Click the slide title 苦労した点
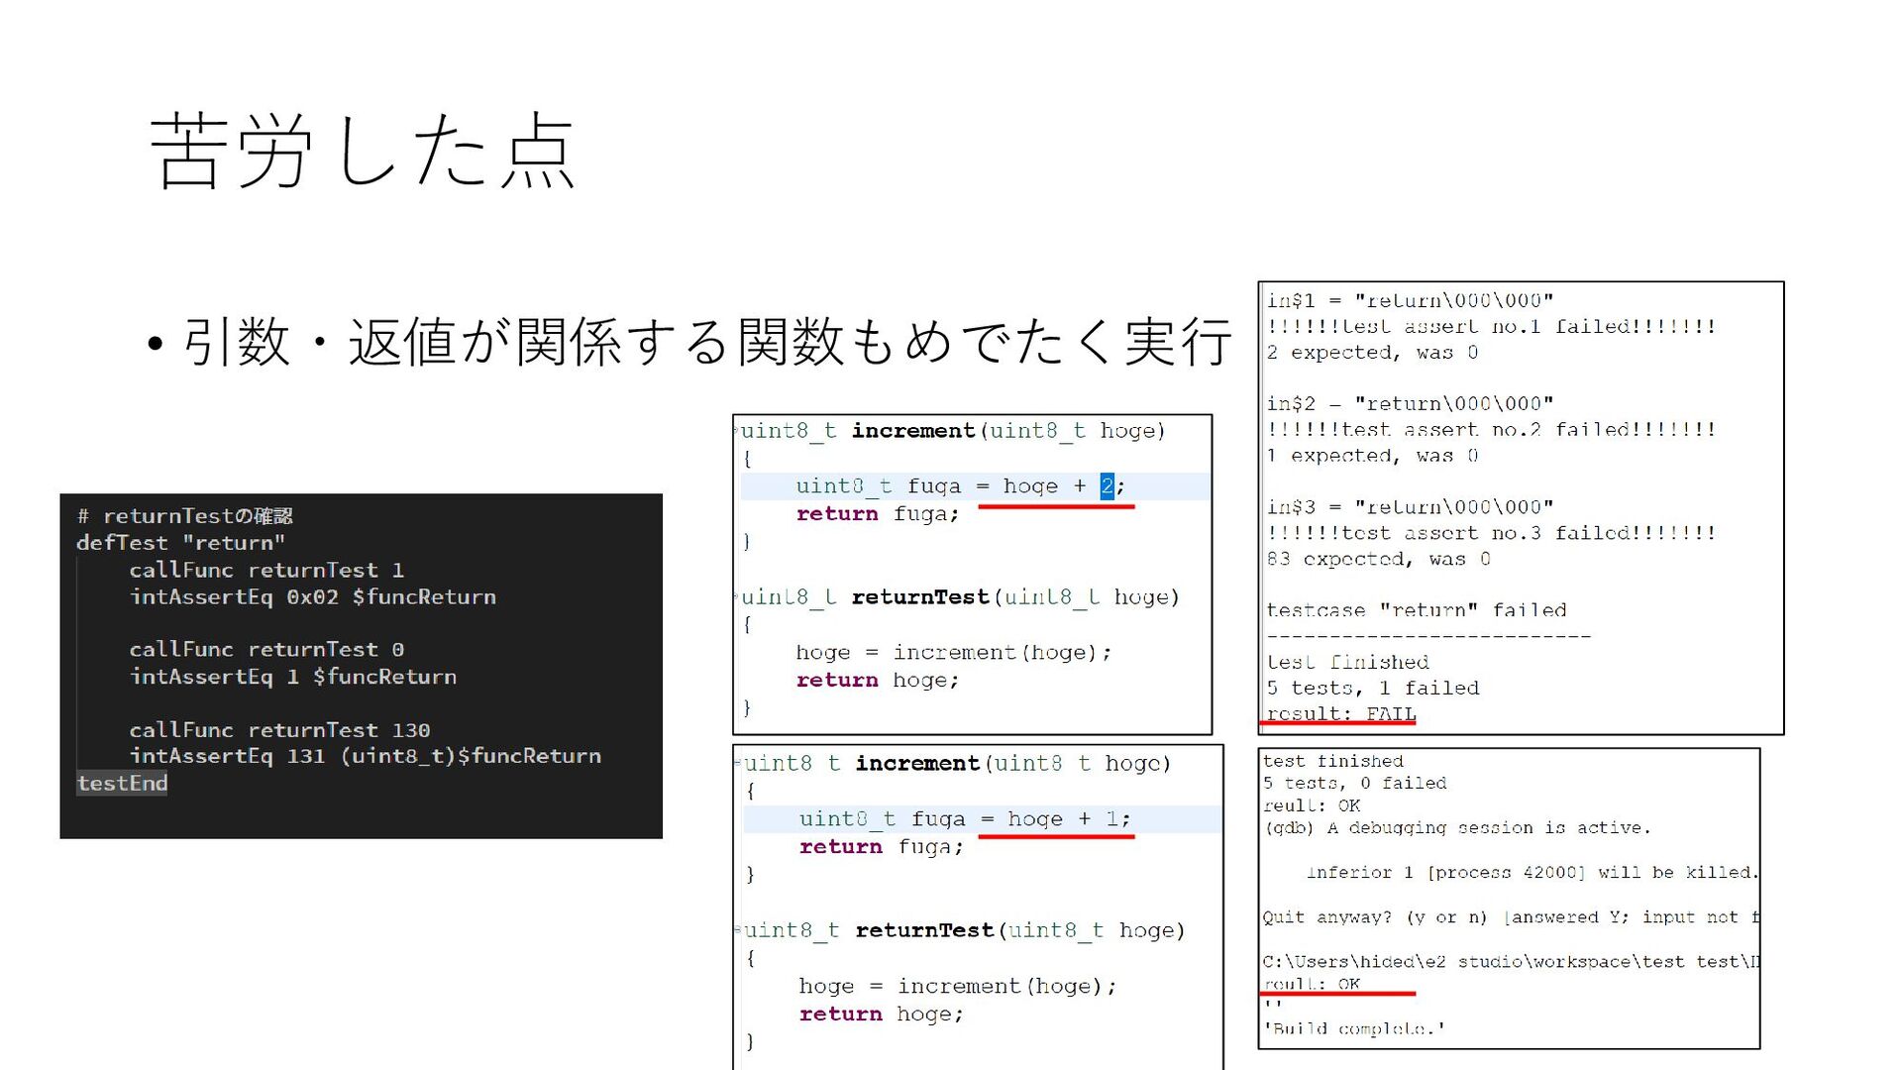Viewport: 1902px width, 1070px height. (x=363, y=152)
